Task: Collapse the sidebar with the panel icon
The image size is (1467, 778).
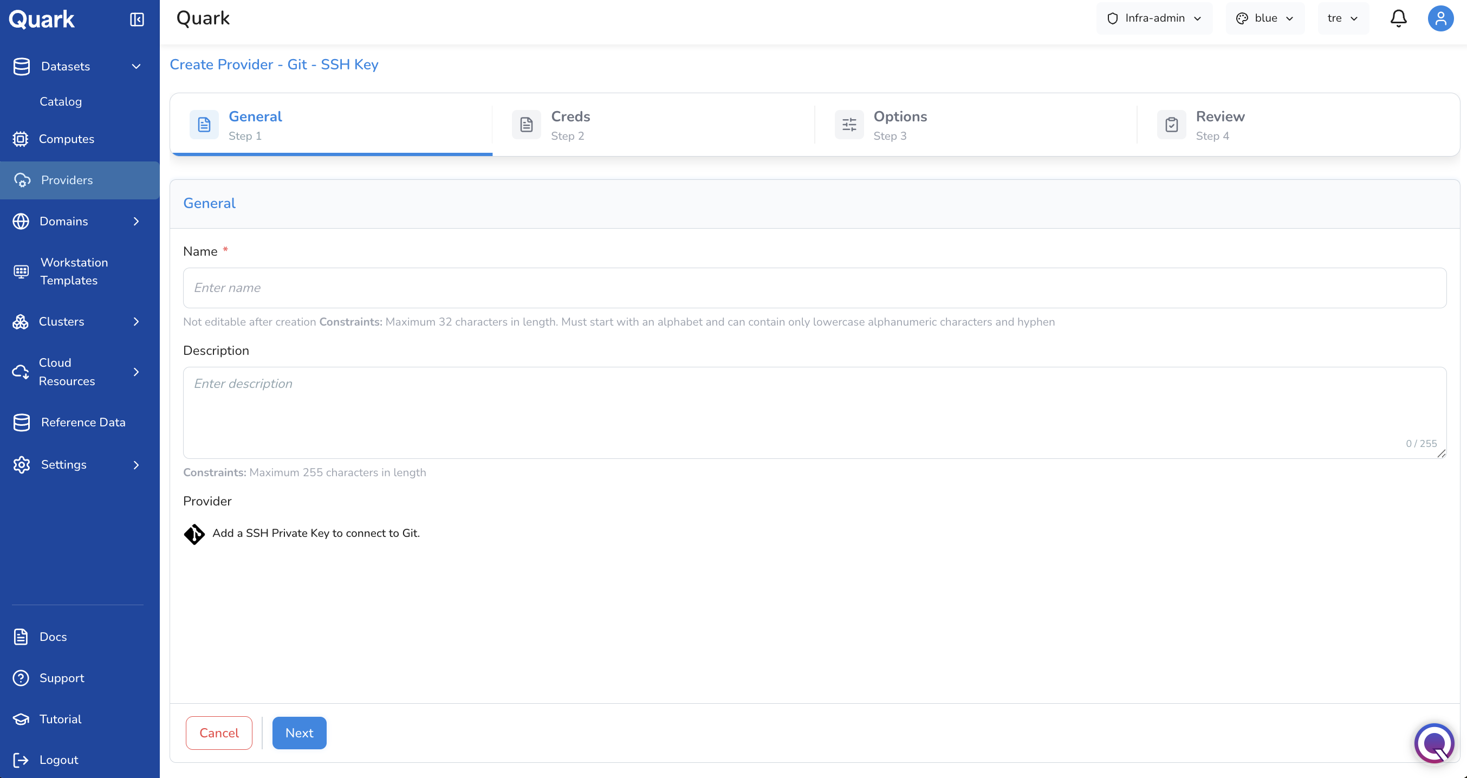Action: point(137,20)
